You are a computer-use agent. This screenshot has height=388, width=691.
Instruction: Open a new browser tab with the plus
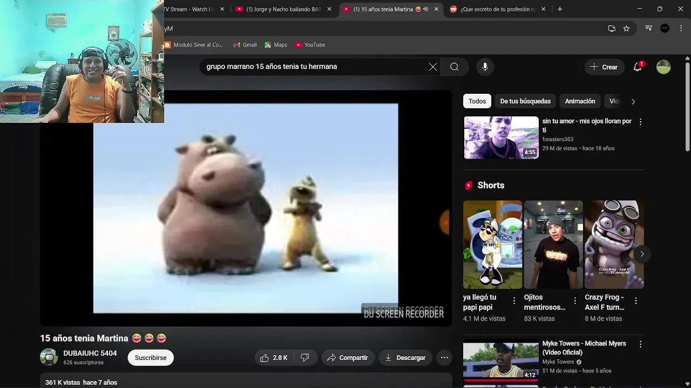[x=560, y=9]
